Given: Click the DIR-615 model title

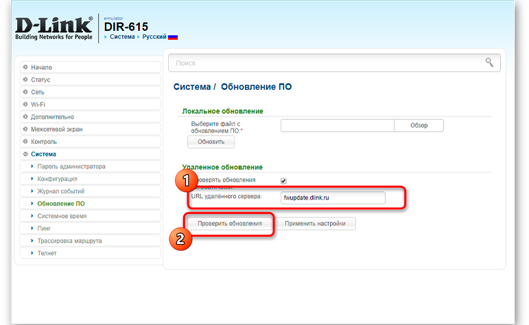Looking at the screenshot, I should click(126, 27).
